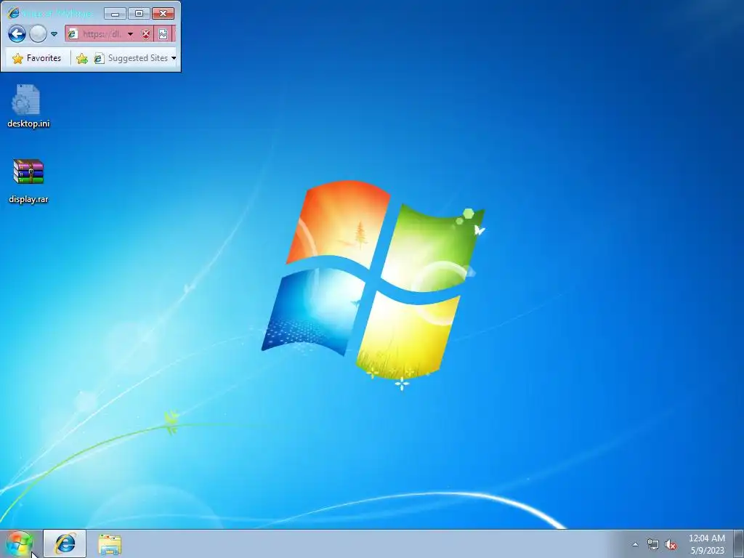744x558 pixels.
Task: Open the Windows Start menu orb
Action: click(x=20, y=544)
